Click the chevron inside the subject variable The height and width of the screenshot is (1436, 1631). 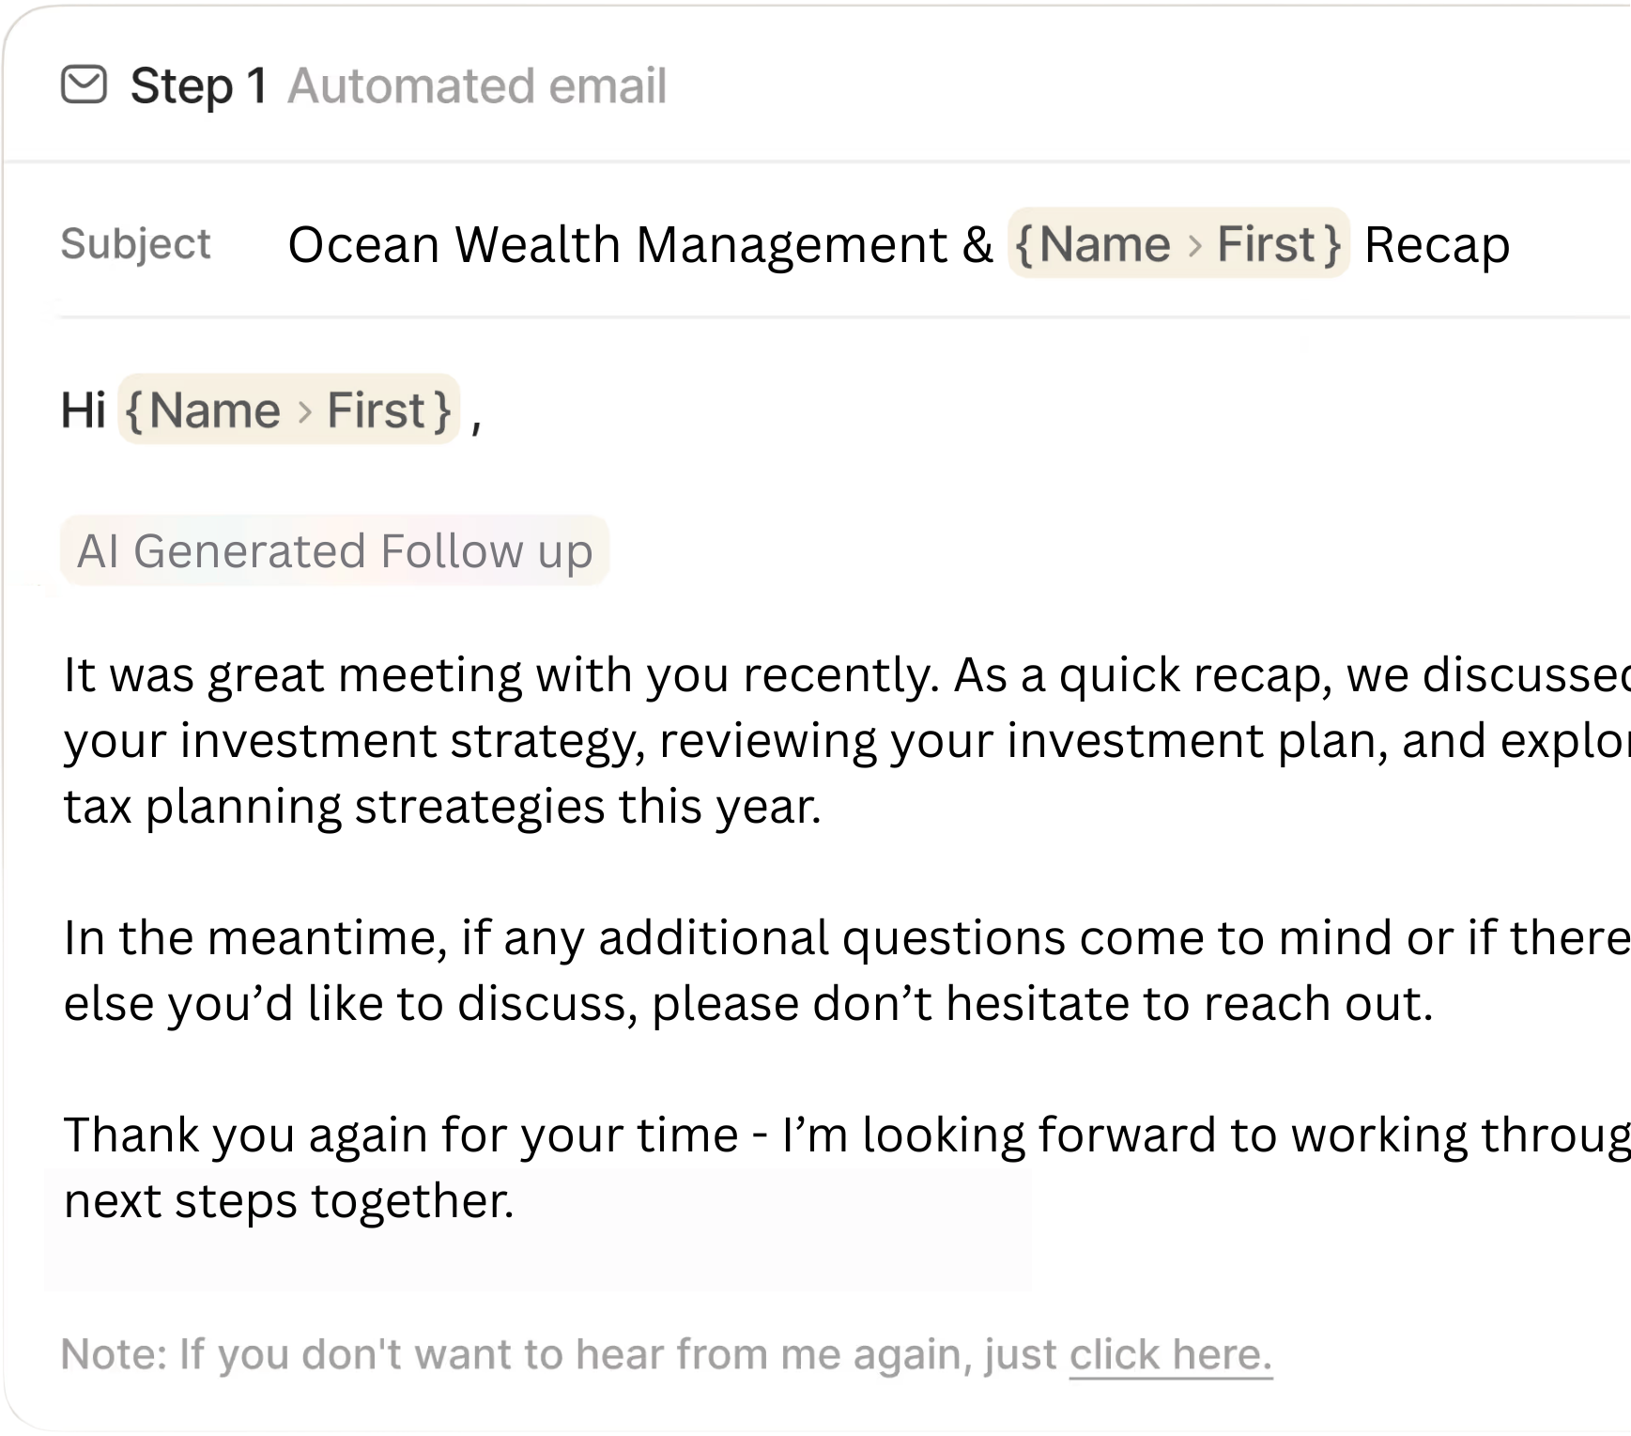tap(1194, 246)
